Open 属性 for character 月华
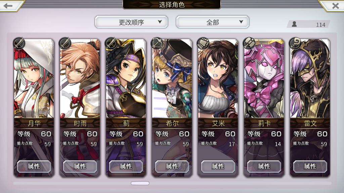 click(34, 167)
